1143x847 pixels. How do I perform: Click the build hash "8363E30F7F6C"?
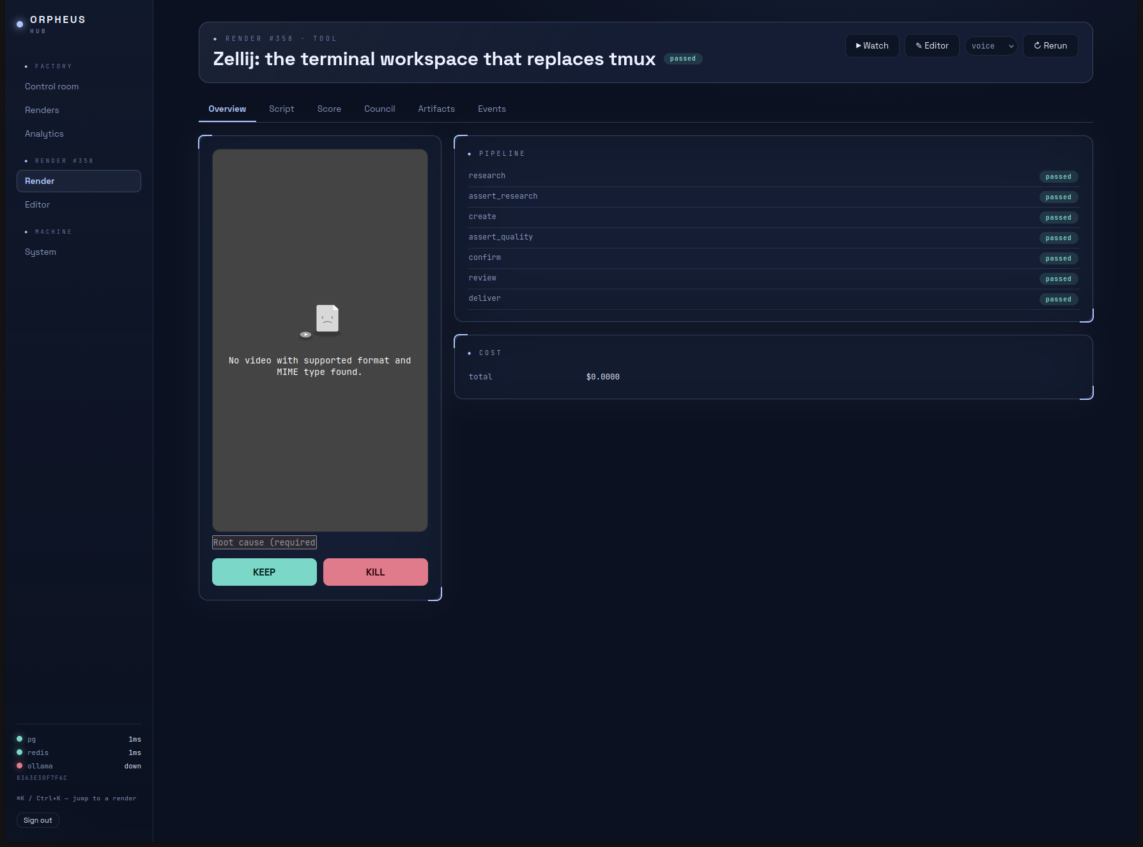(x=42, y=778)
